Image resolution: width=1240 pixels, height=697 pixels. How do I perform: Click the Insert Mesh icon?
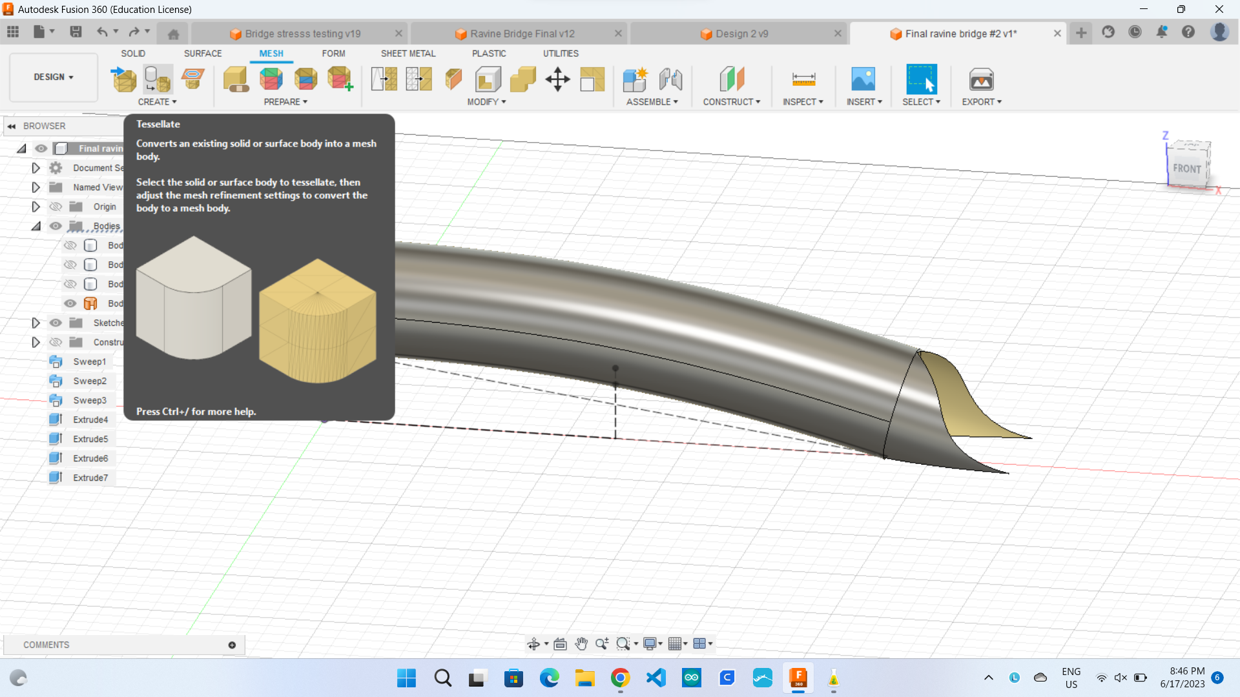124,79
